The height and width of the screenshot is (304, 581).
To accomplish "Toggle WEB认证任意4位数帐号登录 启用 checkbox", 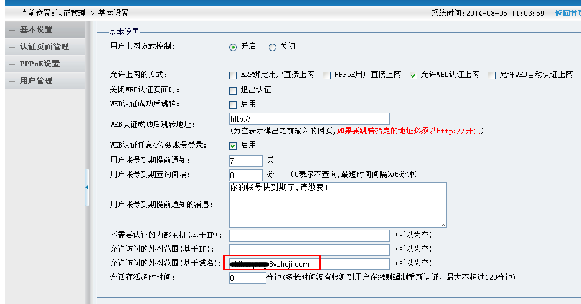I will [x=233, y=145].
